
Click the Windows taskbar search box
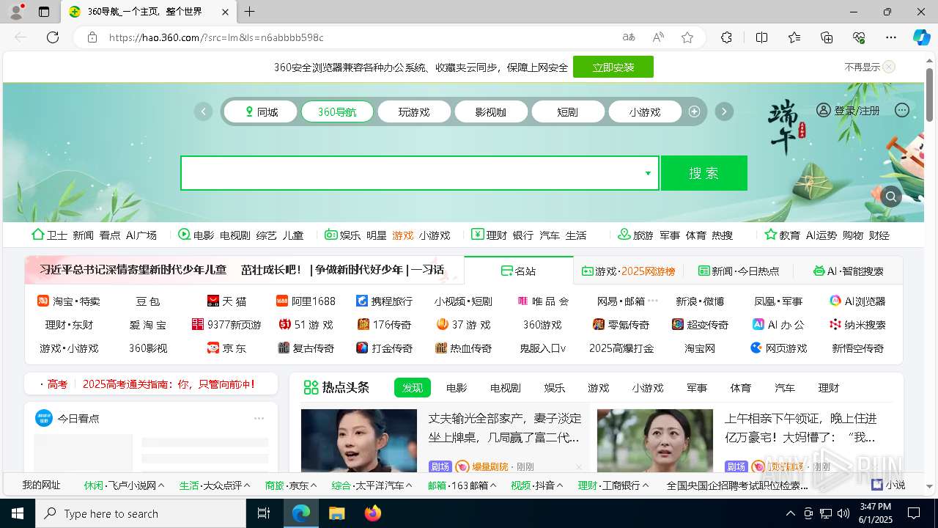(141, 513)
